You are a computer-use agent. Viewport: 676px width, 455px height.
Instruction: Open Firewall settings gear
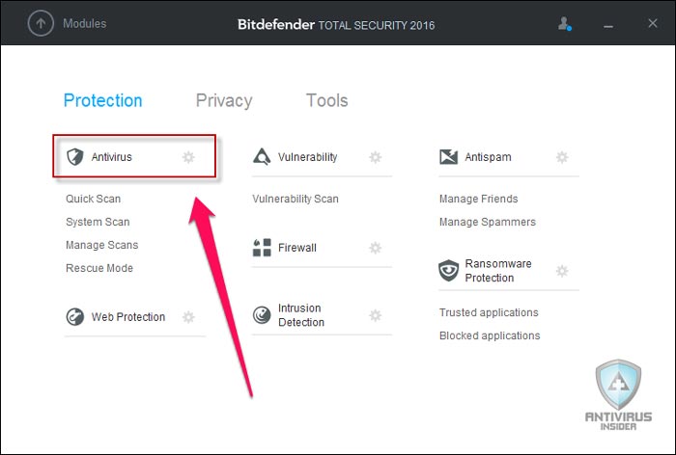click(x=376, y=248)
